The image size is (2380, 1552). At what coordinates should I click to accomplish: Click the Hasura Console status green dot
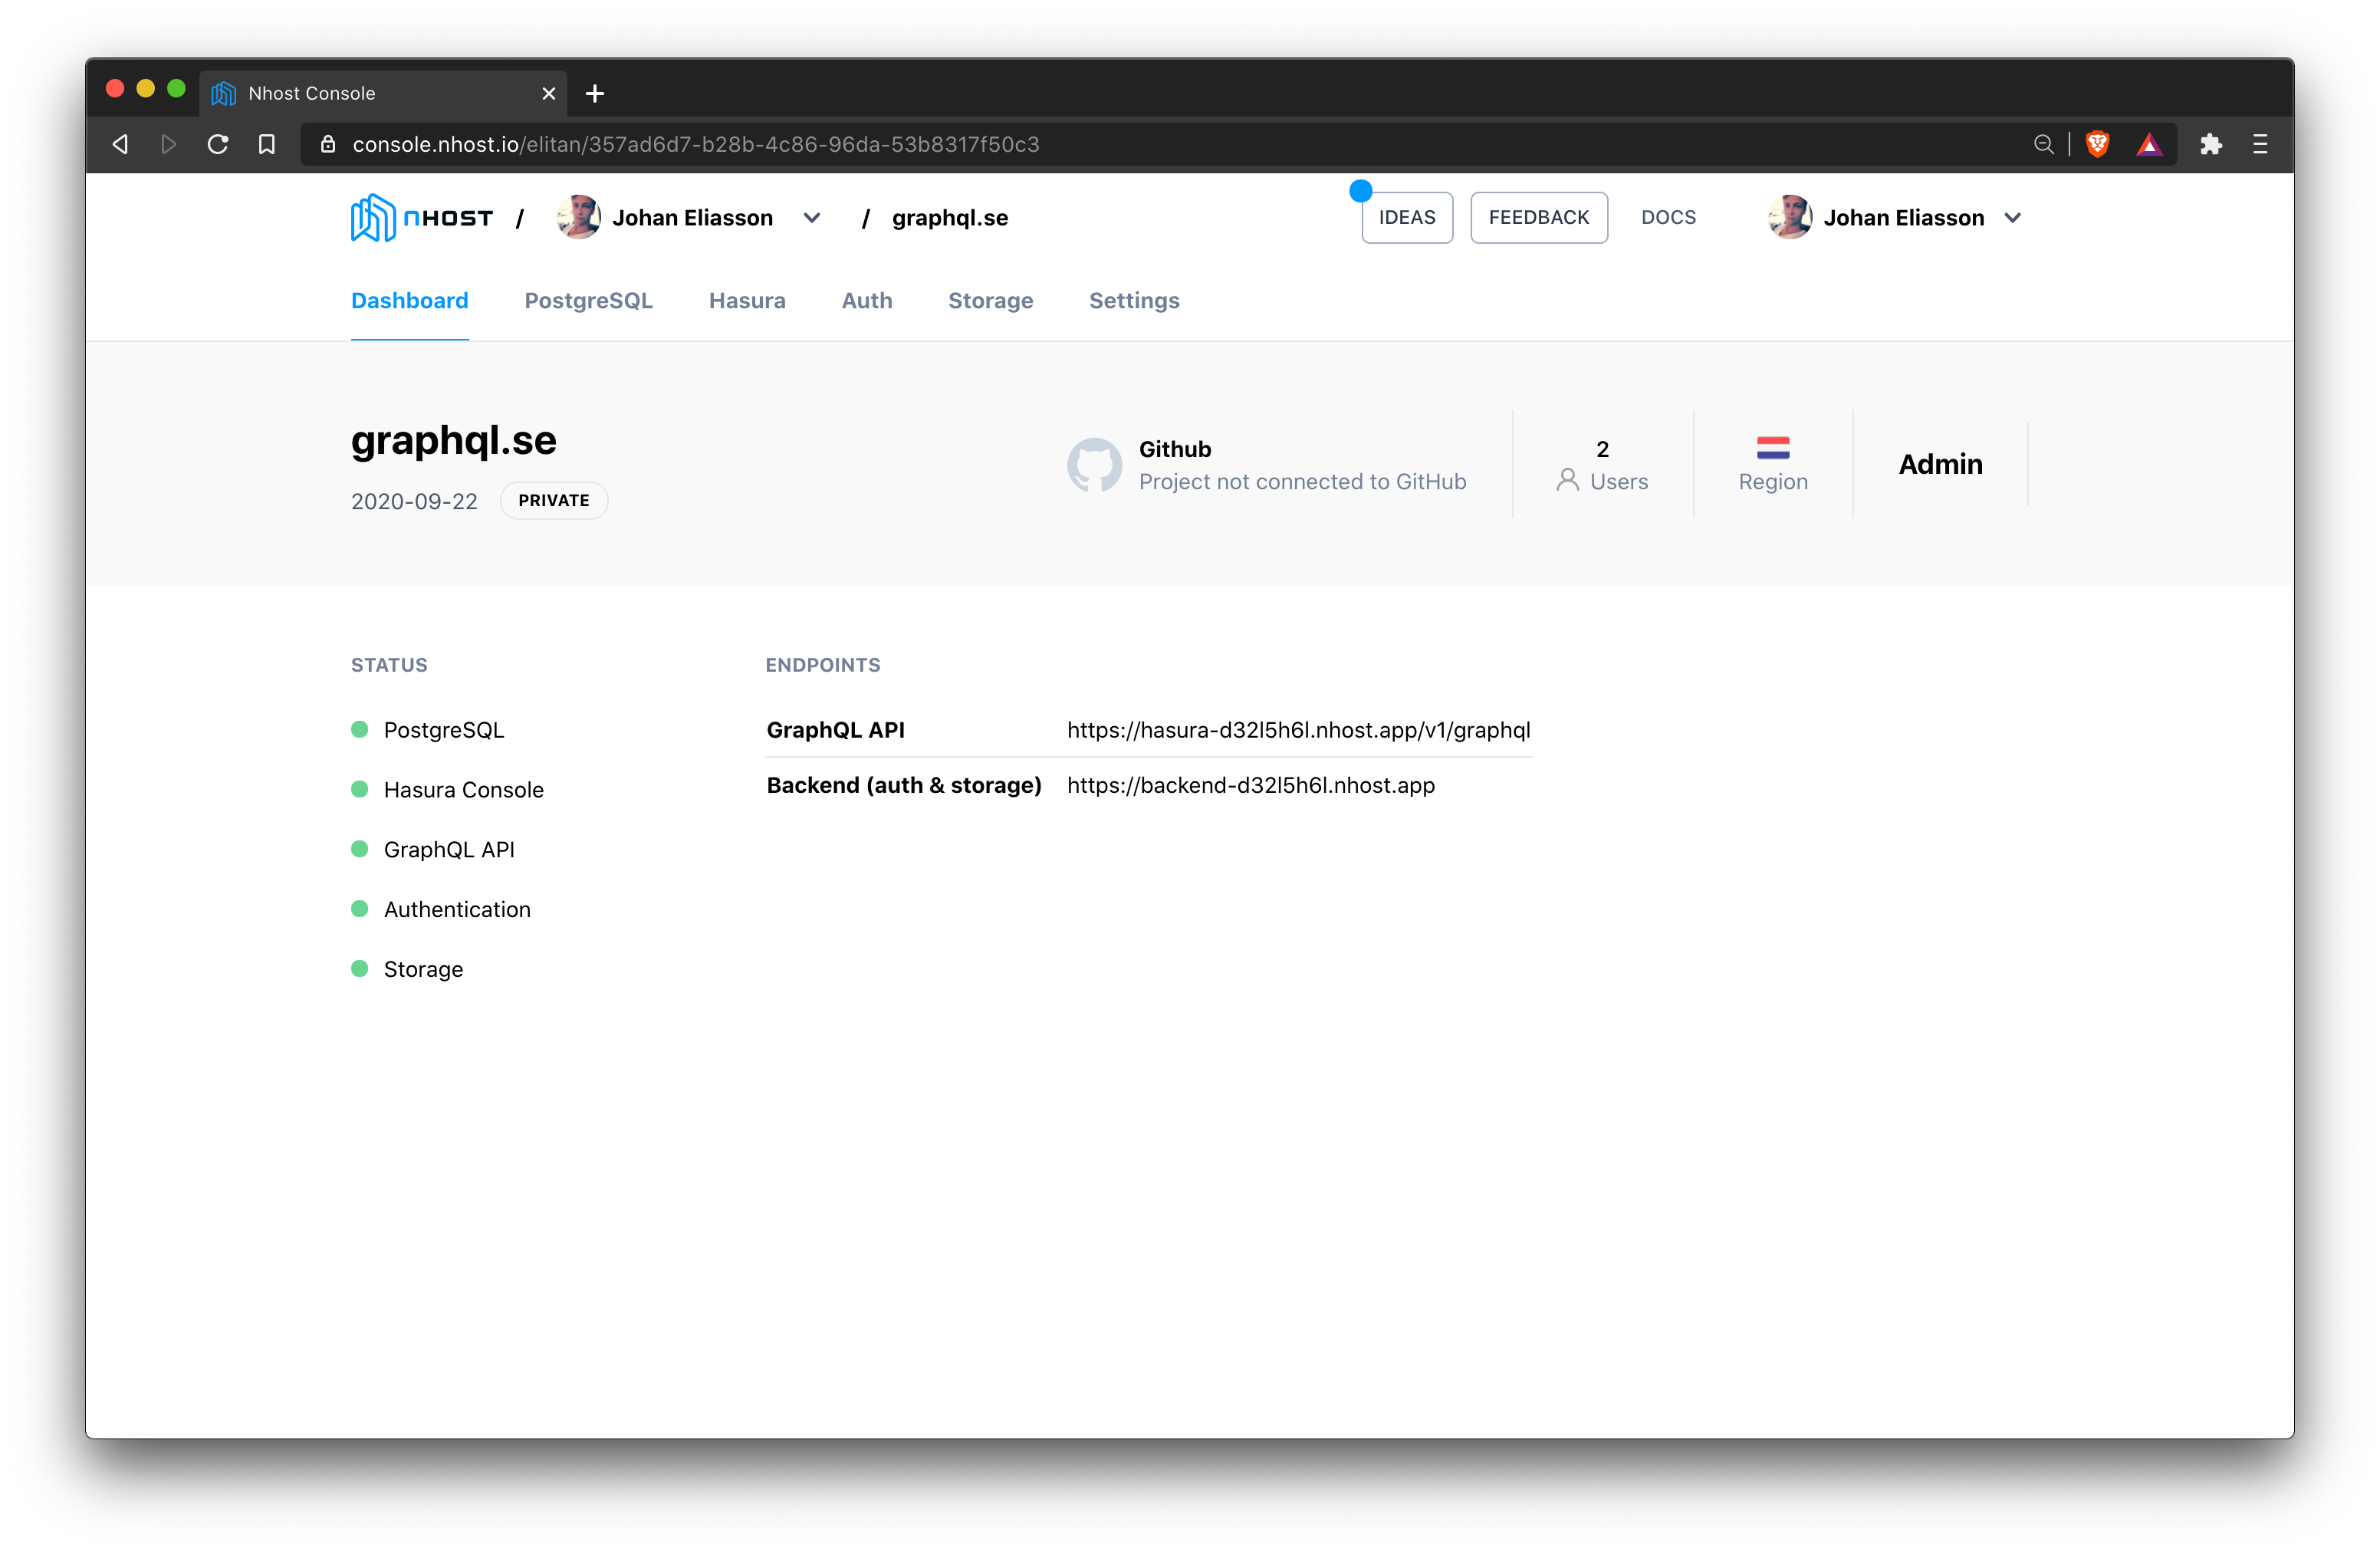359,789
